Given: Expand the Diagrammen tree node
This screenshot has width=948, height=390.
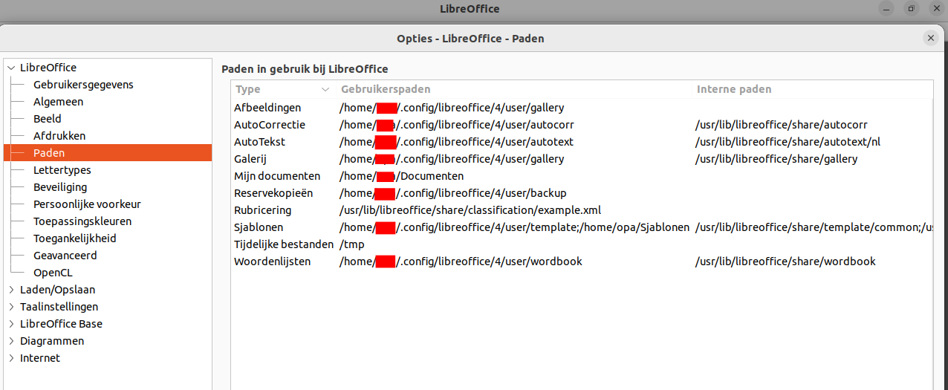Looking at the screenshot, I should (11, 341).
